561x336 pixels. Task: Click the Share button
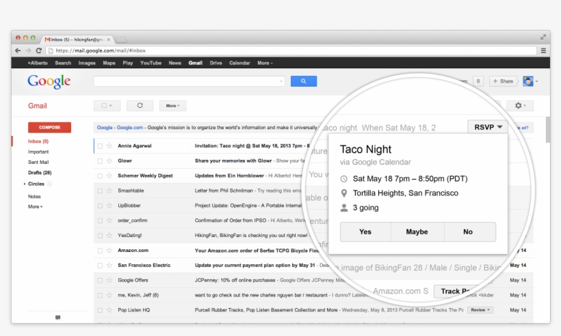503,81
